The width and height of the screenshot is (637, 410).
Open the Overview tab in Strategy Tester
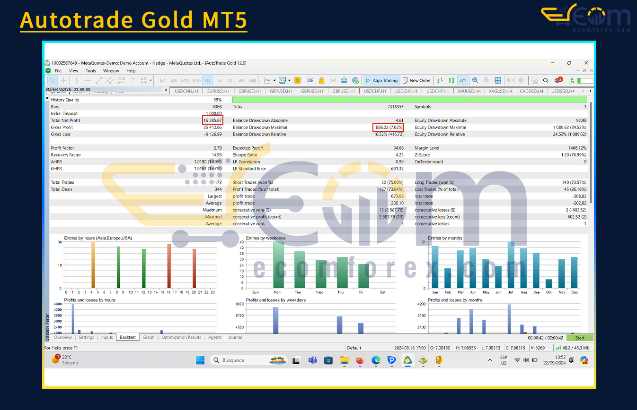[62, 337]
